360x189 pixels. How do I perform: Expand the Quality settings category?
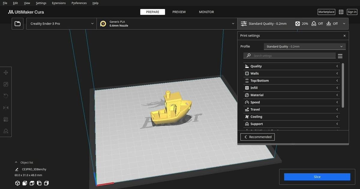click(292, 66)
